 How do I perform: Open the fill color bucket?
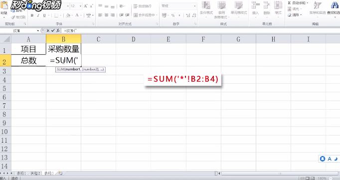tap(68, 15)
